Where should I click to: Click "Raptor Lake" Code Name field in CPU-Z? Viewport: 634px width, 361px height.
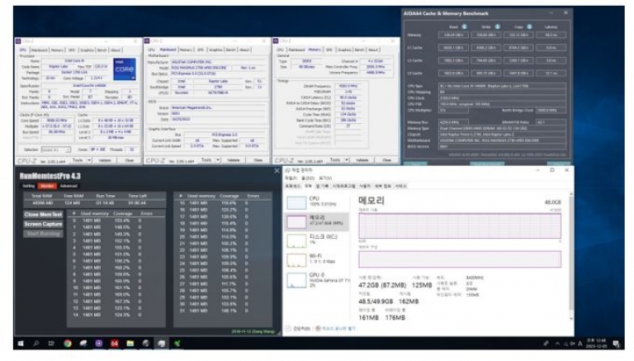59,66
